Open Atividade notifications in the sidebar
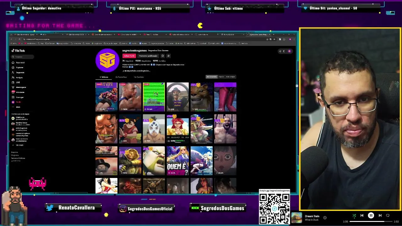Viewport: 402px width, 226px height. [x=18, y=92]
